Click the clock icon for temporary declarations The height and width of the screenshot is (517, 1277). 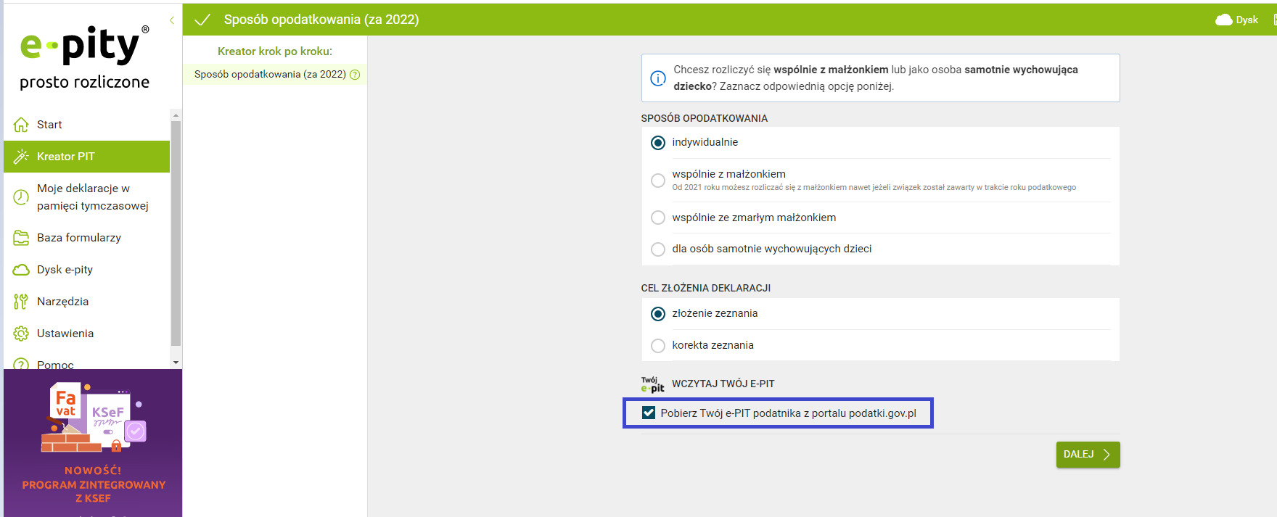(21, 197)
